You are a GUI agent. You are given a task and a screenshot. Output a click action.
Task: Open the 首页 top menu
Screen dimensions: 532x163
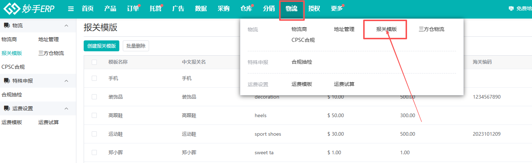pyautogui.click(x=88, y=9)
